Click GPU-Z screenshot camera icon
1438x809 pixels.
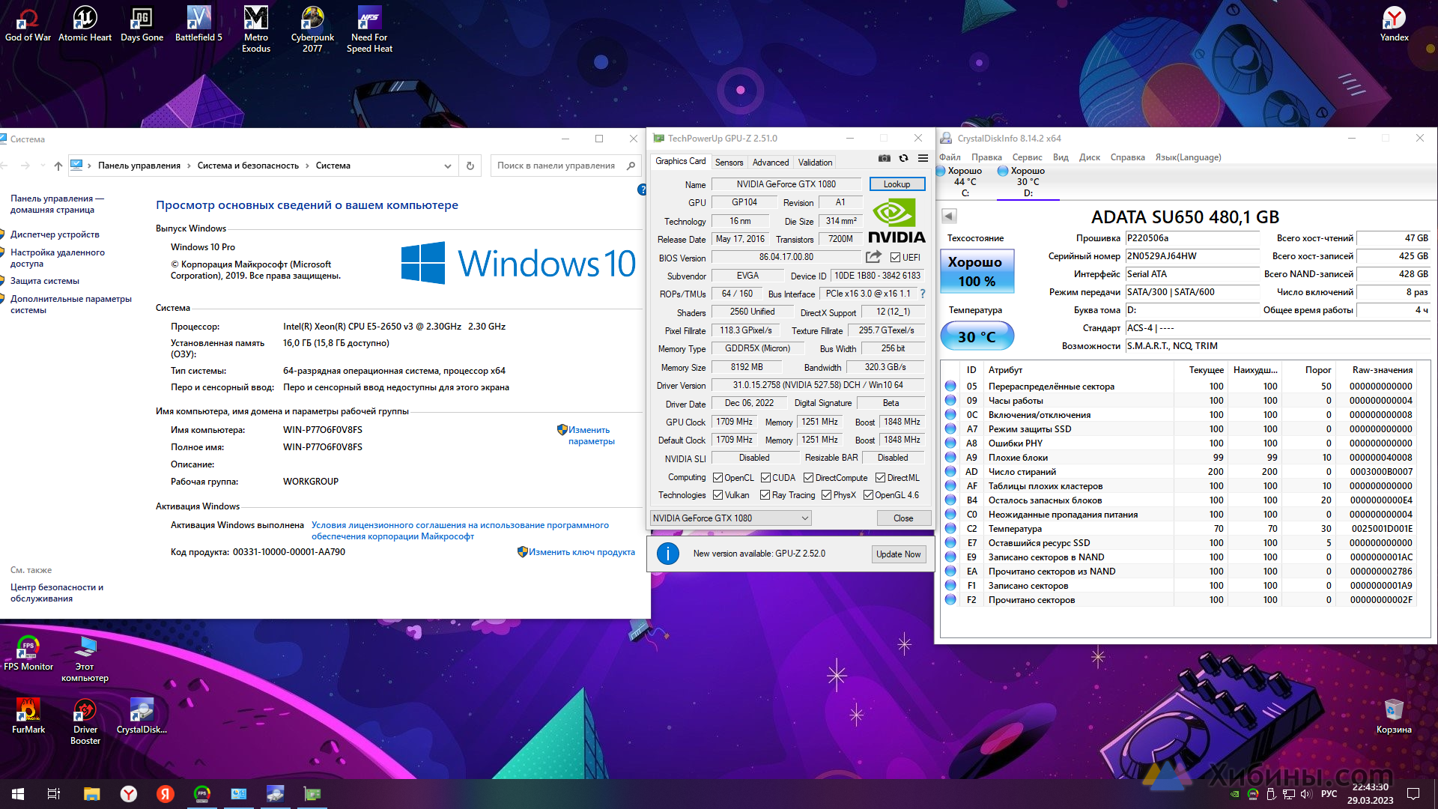(x=885, y=159)
